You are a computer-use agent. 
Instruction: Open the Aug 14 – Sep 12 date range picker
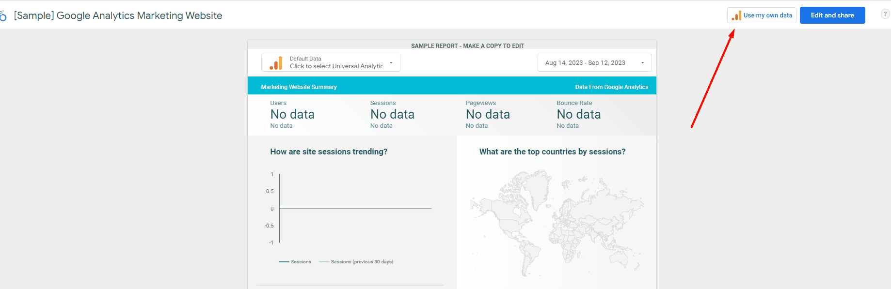[594, 63]
